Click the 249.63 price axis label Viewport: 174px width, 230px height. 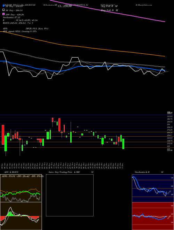pos(170,138)
